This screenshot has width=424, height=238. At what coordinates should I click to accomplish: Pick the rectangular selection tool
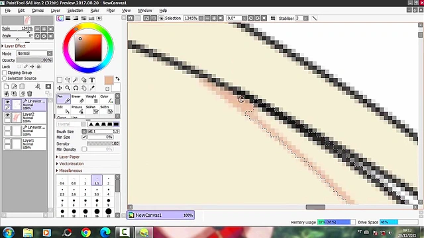pos(60,80)
